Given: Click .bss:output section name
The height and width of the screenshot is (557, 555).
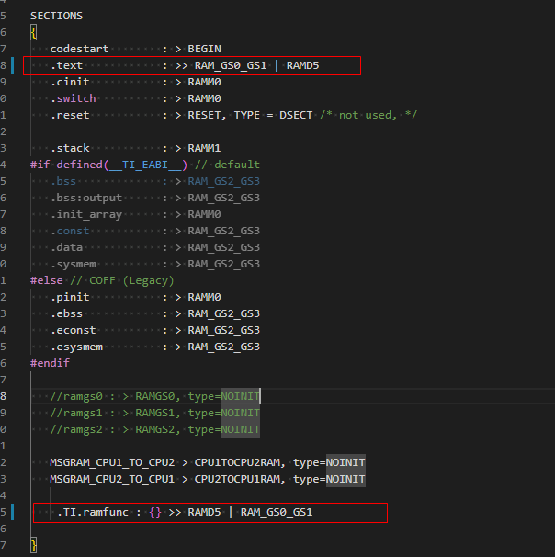Looking at the screenshot, I should pos(86,198).
